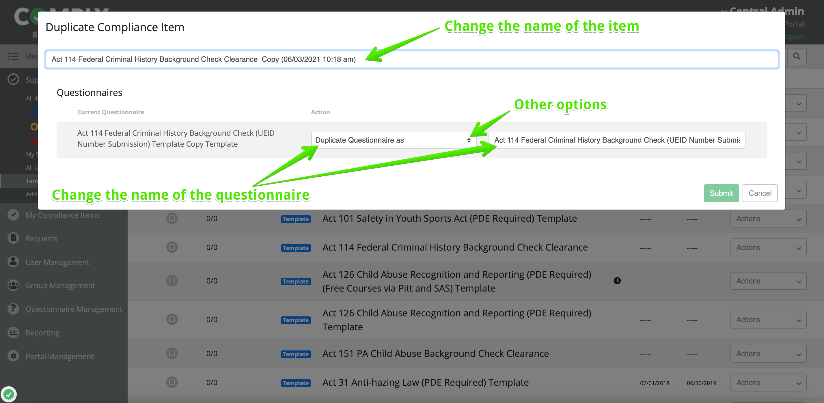
Task: Click green checkmark badge in bottom-left corner
Action: click(x=9, y=394)
